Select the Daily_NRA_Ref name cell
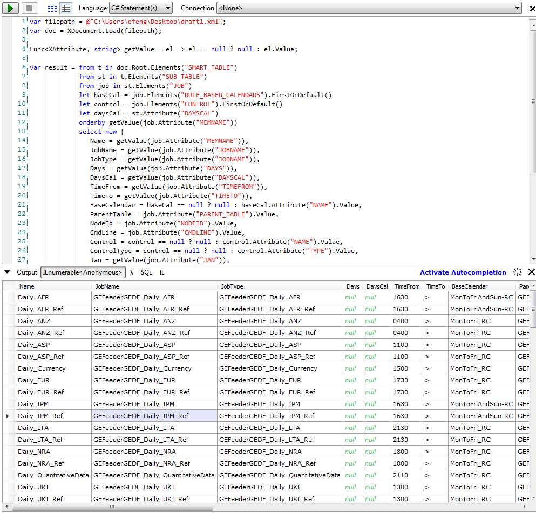Image resolution: width=536 pixels, height=513 pixels. click(x=53, y=463)
